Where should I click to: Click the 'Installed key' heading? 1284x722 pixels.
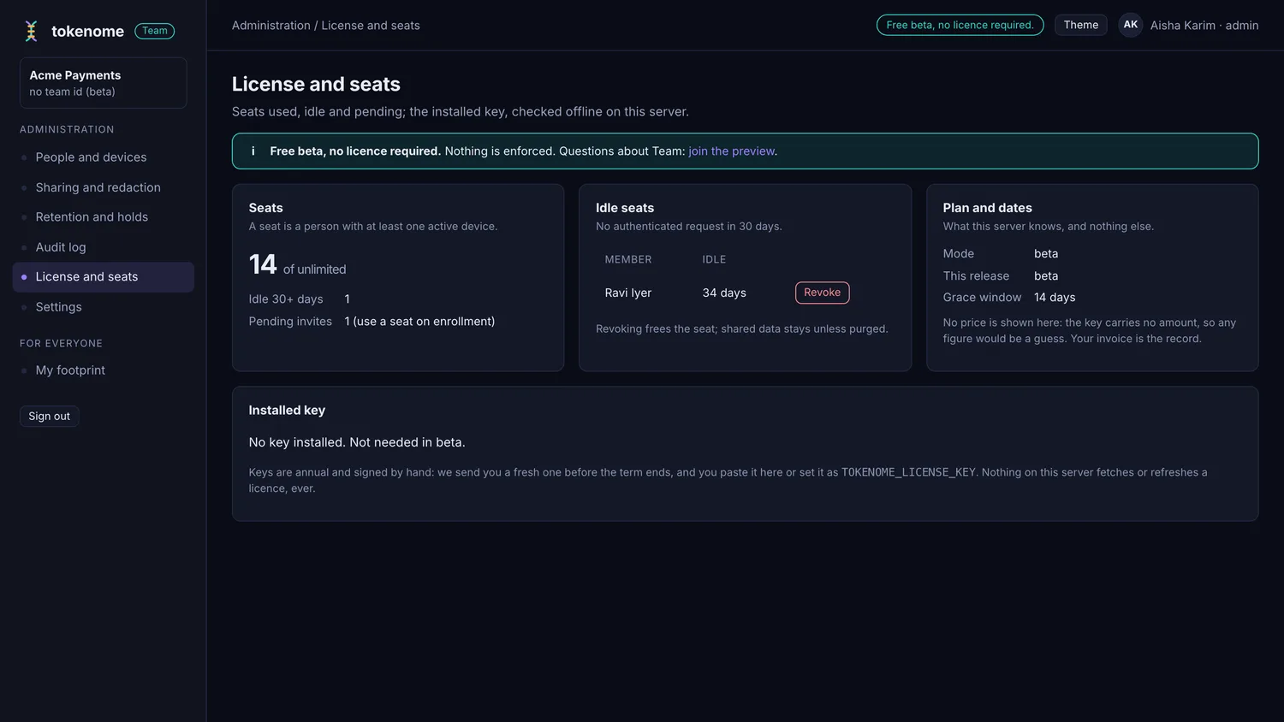tap(287, 411)
